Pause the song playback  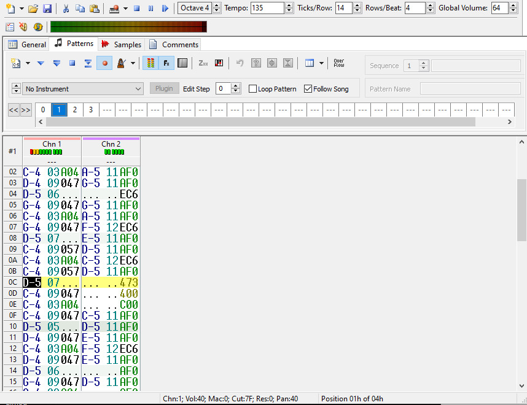pyautogui.click(x=150, y=9)
